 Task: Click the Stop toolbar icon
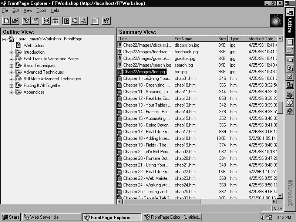95,21
